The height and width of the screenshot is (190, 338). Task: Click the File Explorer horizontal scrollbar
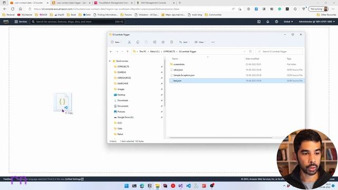point(221,138)
